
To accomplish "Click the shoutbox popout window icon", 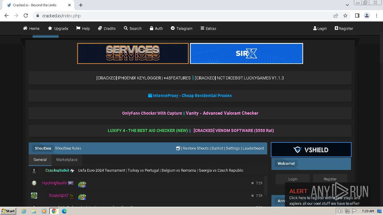I will tap(178, 148).
